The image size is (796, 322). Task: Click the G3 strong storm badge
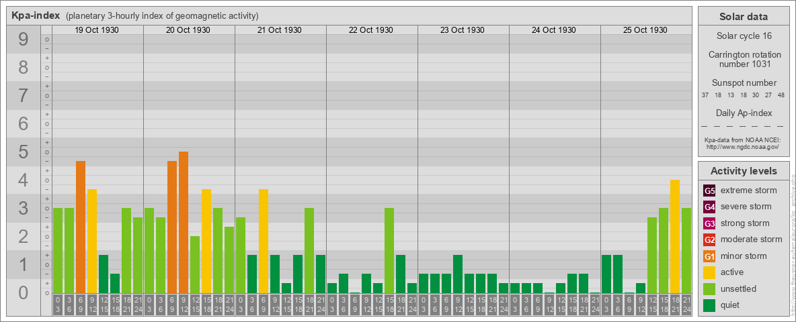709,223
